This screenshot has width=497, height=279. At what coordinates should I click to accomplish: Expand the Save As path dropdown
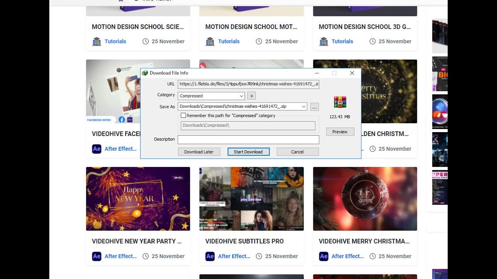pos(304,107)
